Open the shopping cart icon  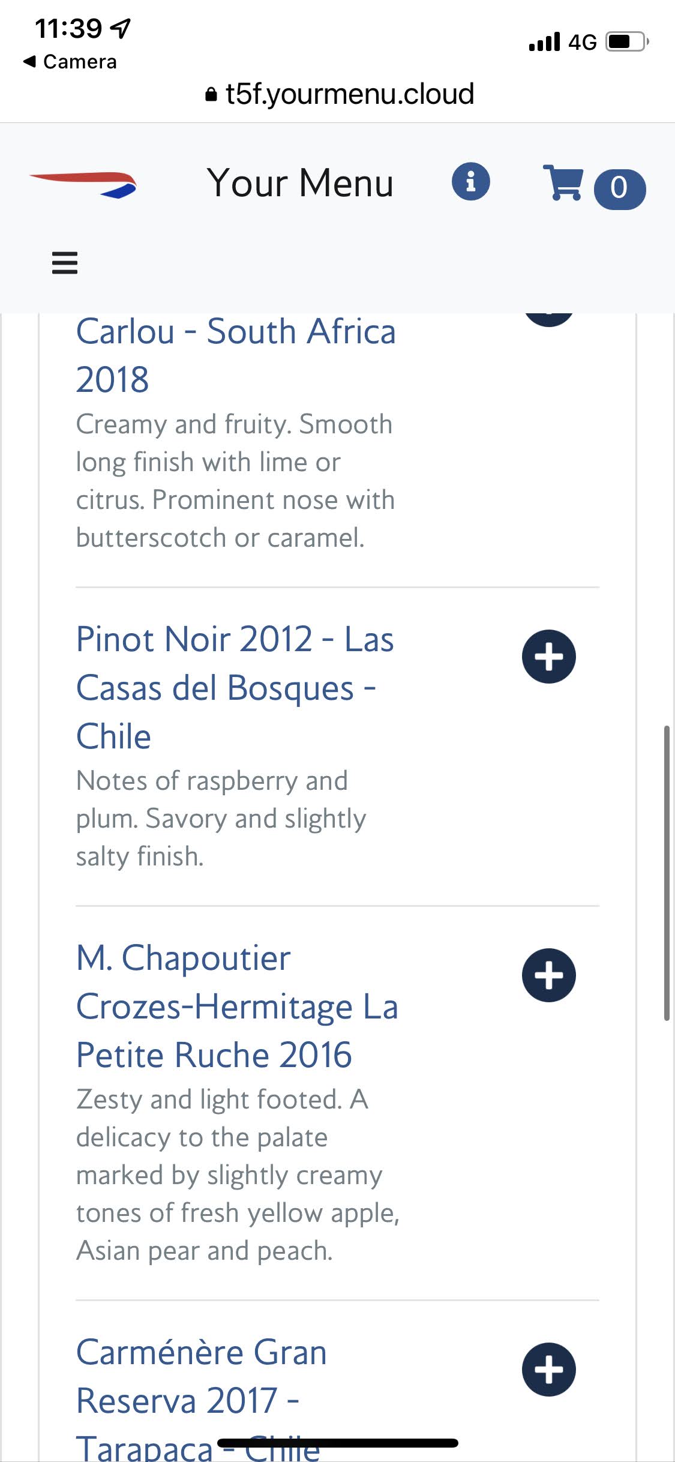tap(563, 182)
